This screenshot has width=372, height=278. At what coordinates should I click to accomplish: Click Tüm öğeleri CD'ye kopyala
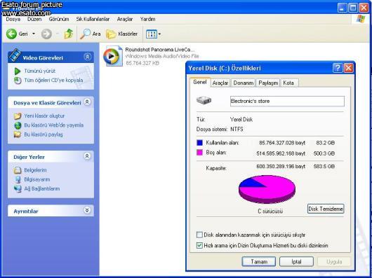[53, 81]
